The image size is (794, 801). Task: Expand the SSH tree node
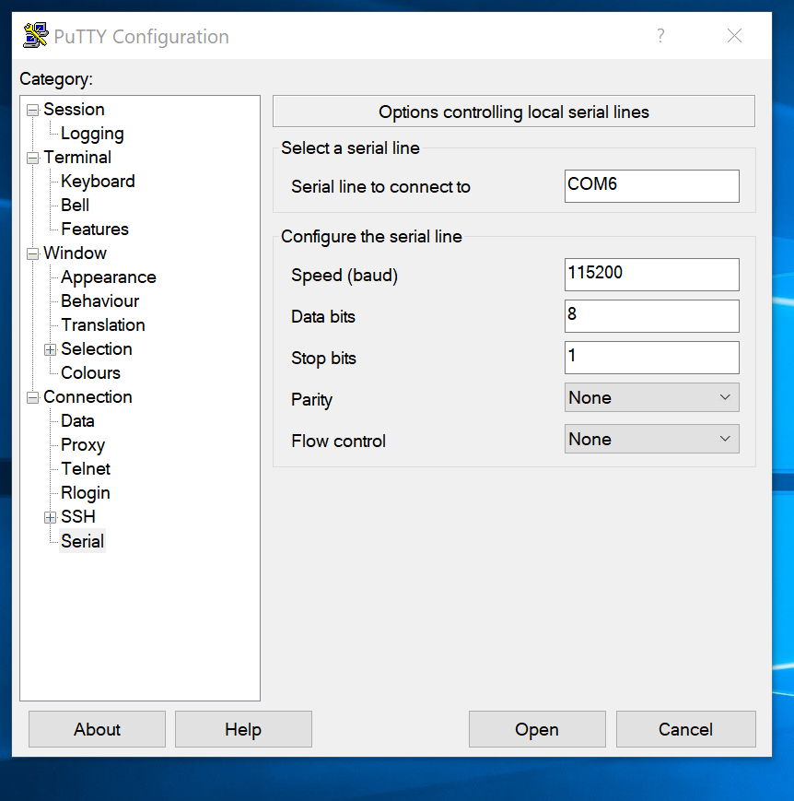pos(50,517)
